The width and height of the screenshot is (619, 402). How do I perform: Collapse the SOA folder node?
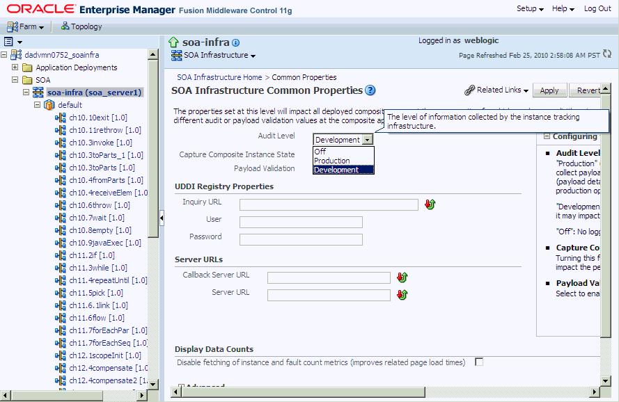15,80
